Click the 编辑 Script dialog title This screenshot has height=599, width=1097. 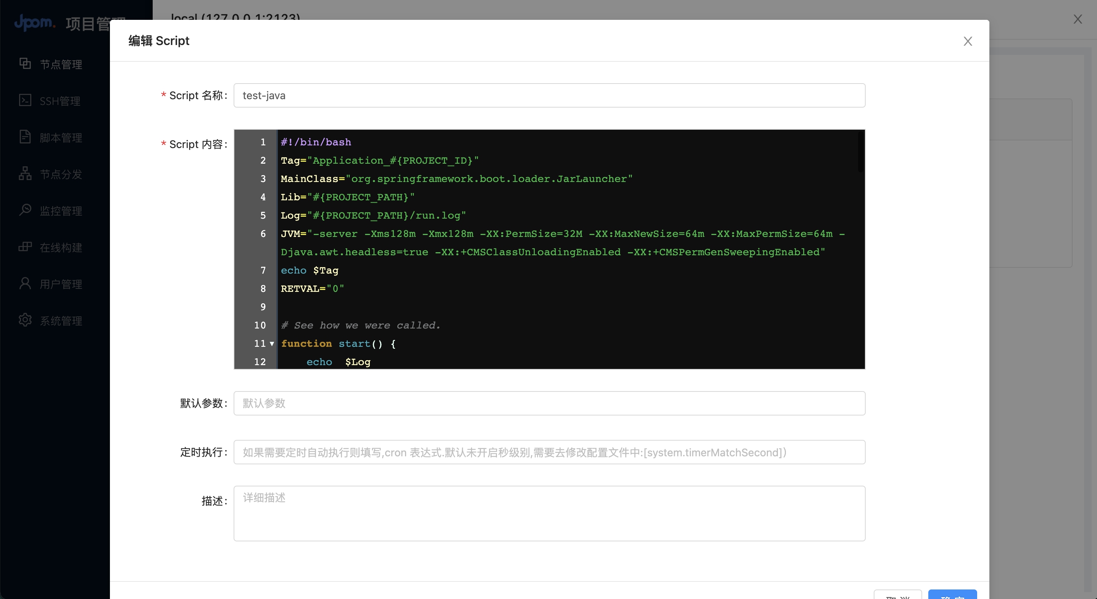coord(159,41)
